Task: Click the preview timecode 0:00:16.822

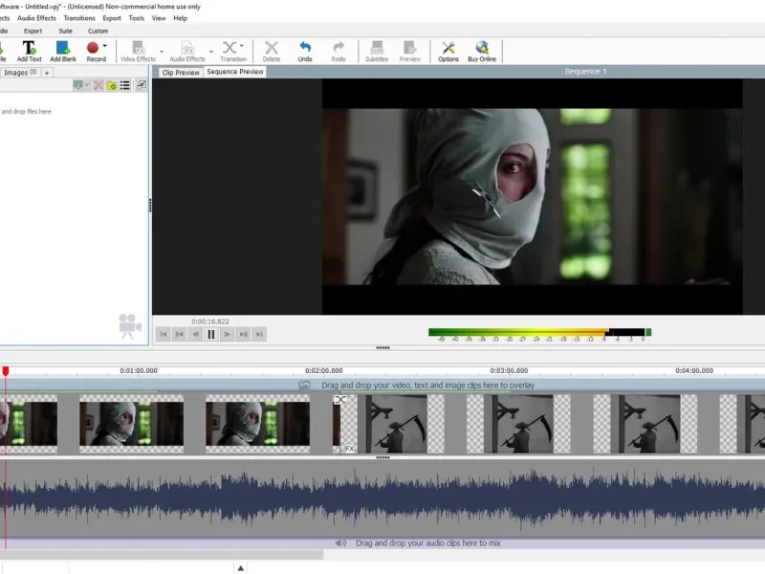Action: [x=210, y=321]
